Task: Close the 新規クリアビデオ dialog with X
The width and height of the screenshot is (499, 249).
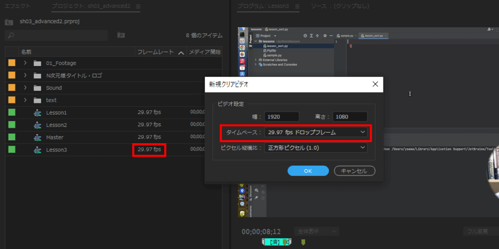Action: pyautogui.click(x=375, y=84)
